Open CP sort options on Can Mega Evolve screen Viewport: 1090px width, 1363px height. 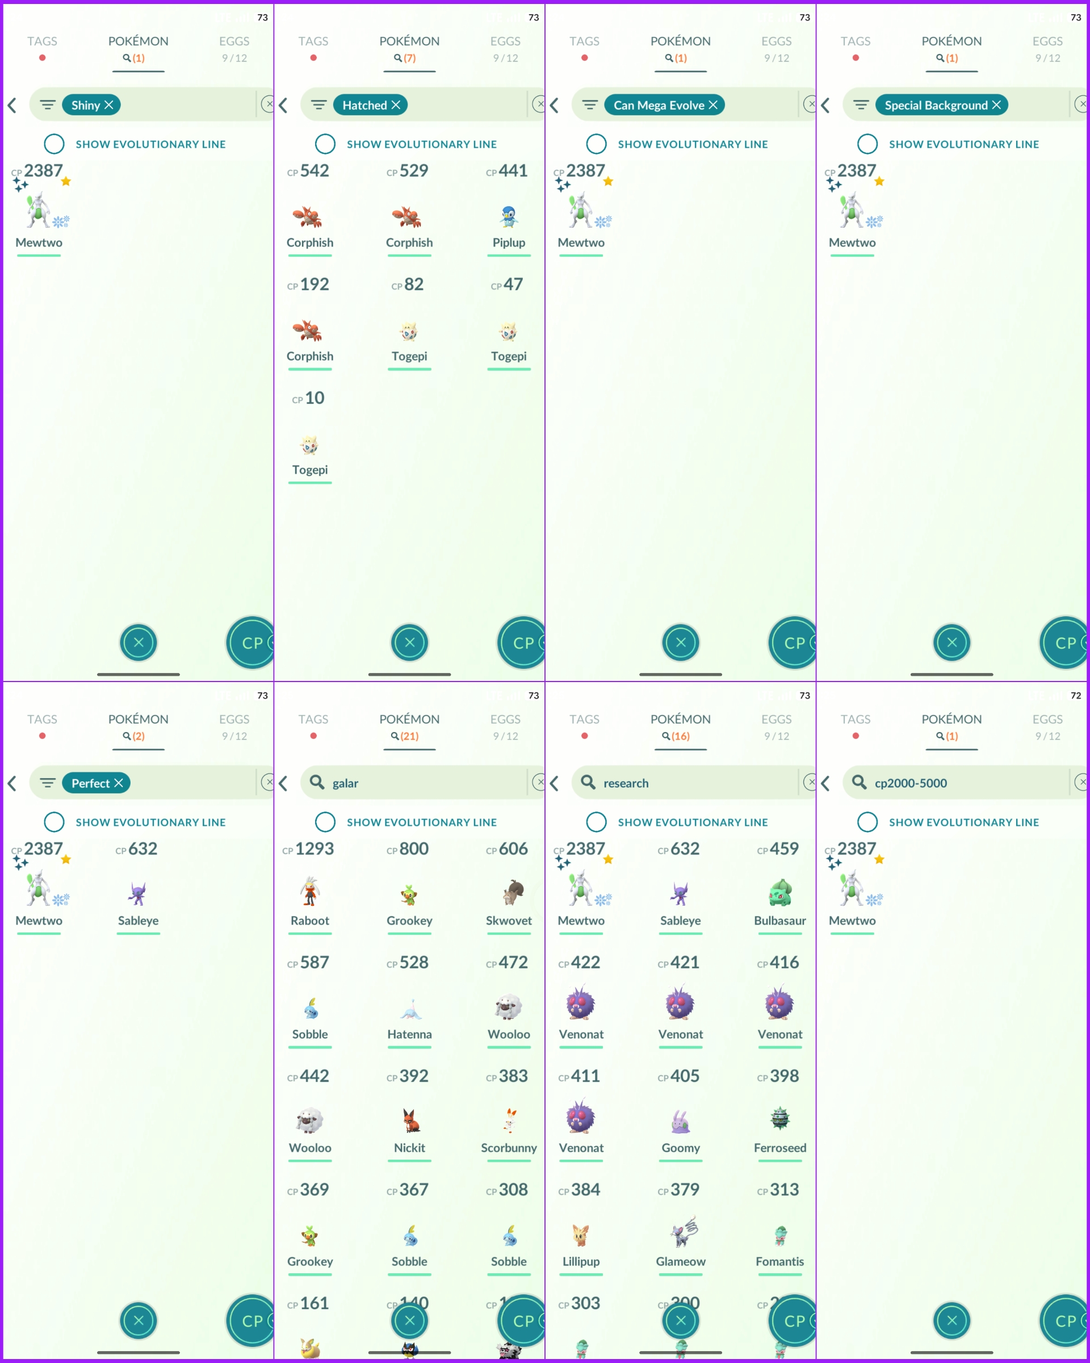tap(793, 642)
